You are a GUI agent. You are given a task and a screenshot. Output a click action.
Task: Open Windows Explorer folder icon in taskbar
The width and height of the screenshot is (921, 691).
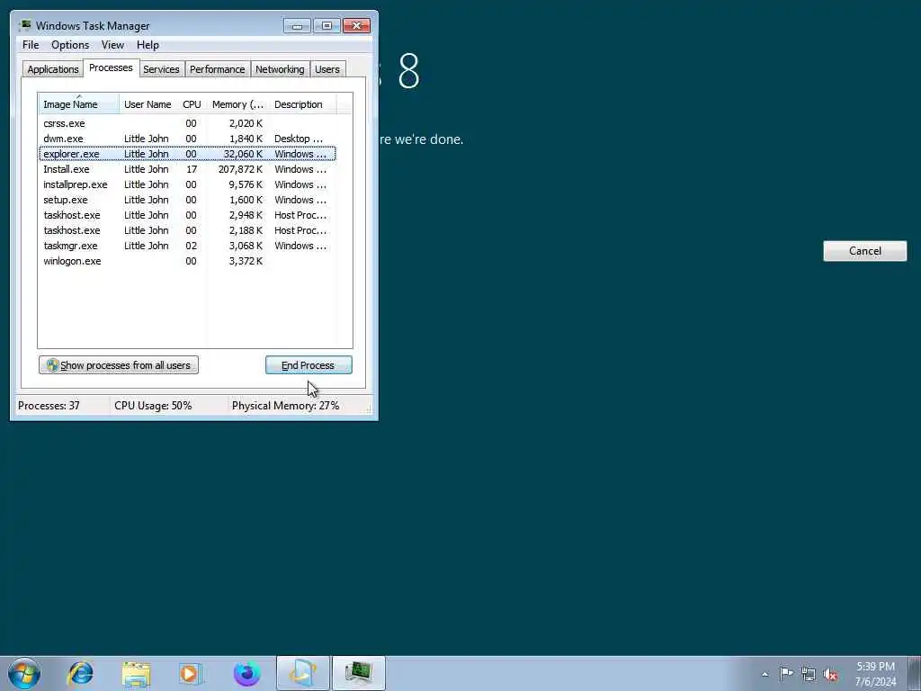pyautogui.click(x=137, y=673)
